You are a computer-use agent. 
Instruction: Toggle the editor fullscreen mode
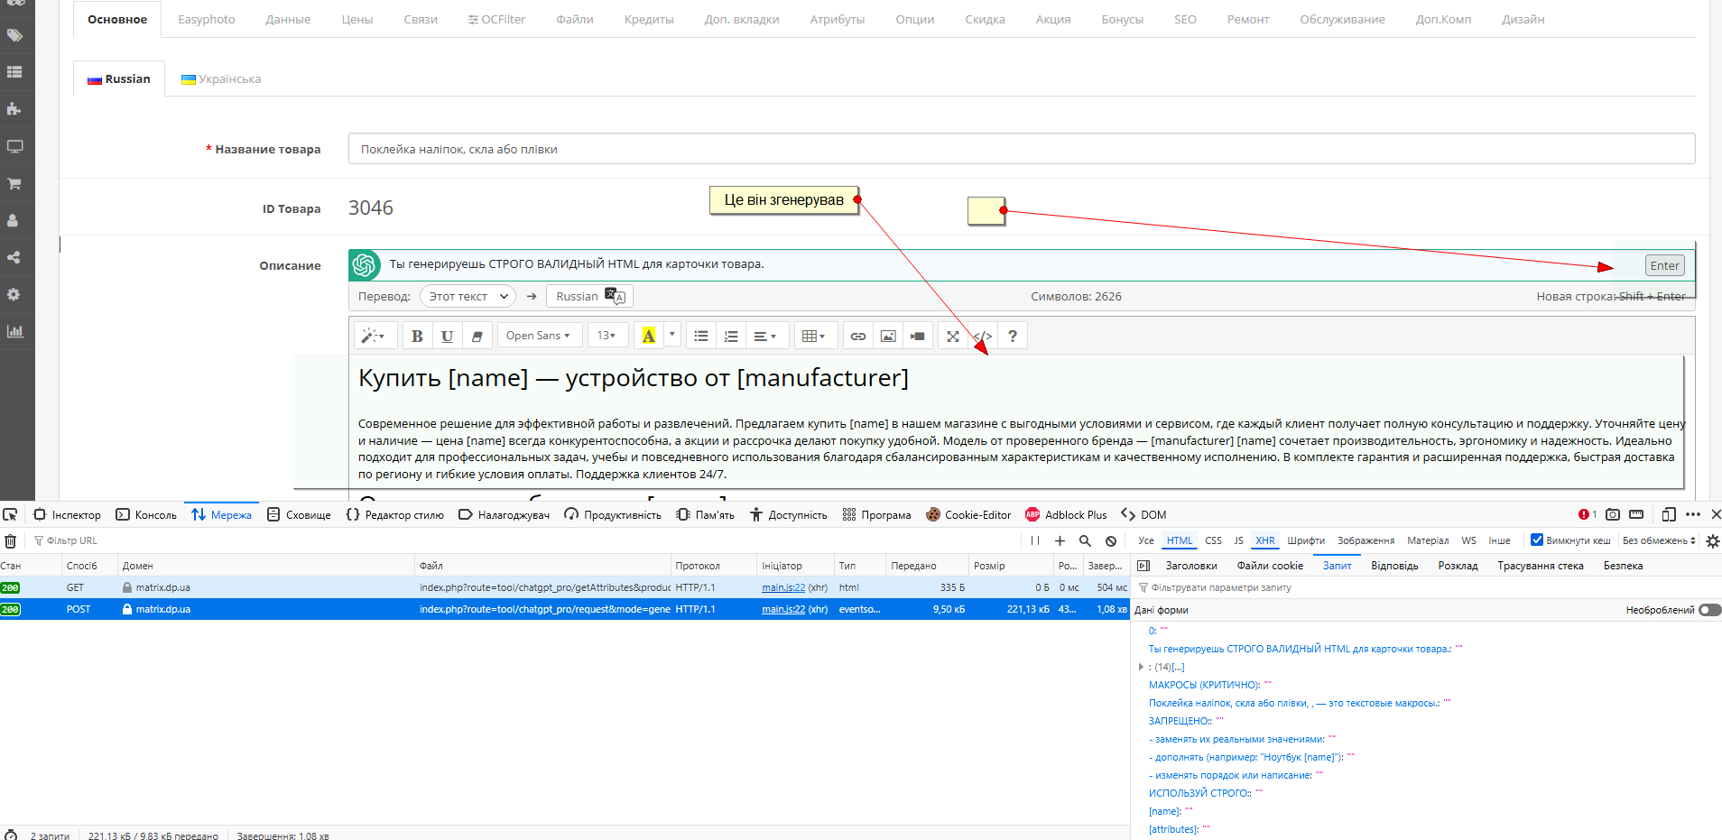(953, 337)
